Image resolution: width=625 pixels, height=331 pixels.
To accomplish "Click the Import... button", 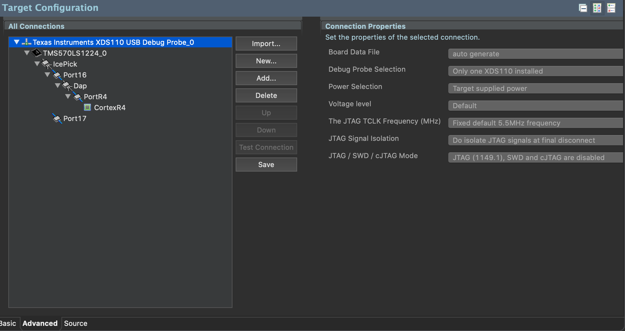I will pyautogui.click(x=266, y=44).
